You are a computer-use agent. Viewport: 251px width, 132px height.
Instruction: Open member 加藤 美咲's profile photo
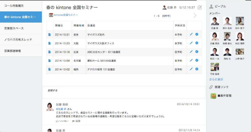pos(215,36)
